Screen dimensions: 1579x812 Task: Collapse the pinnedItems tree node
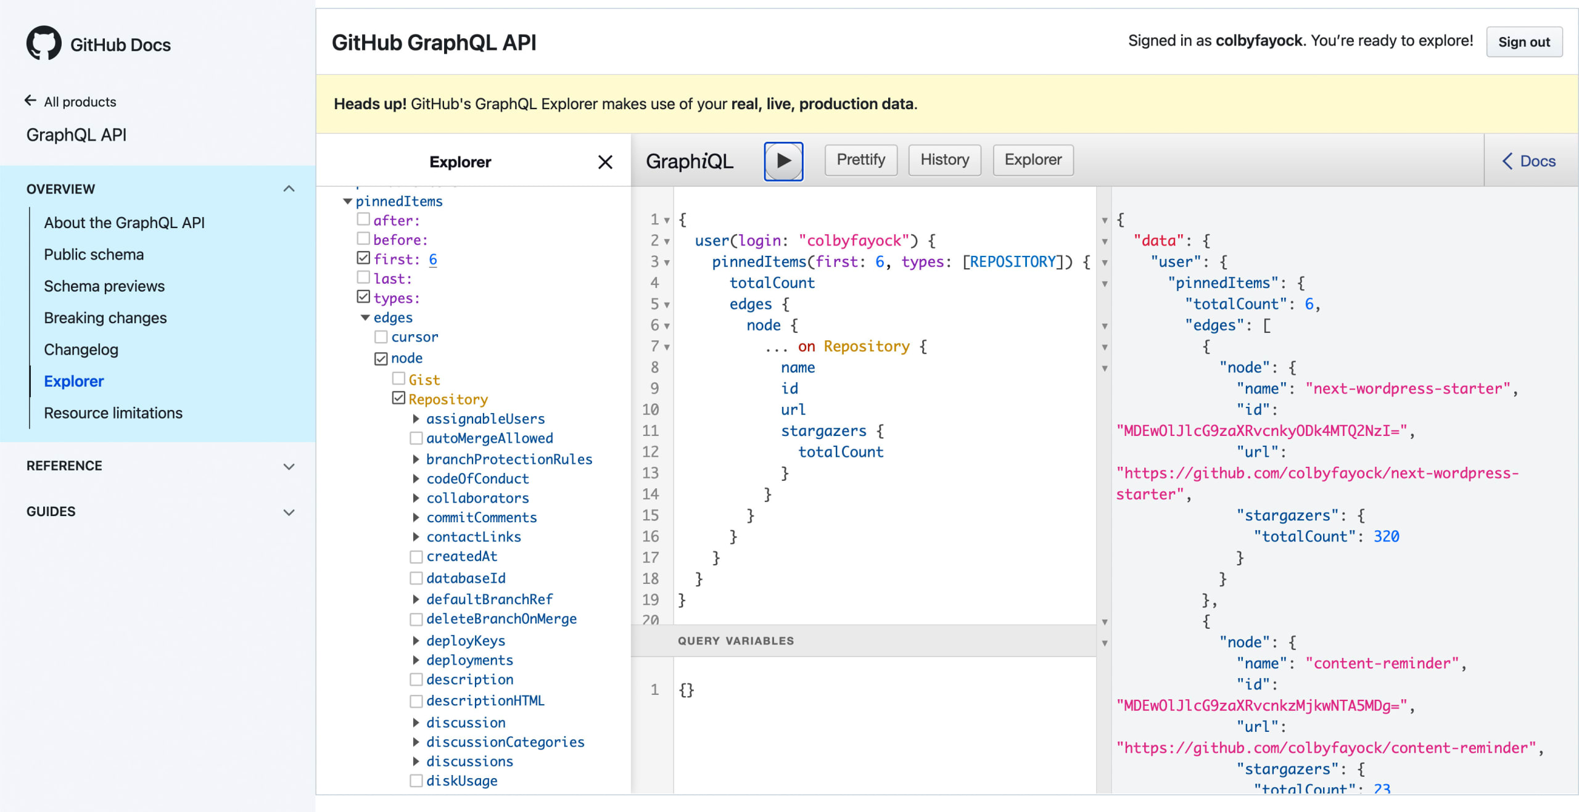[347, 202]
